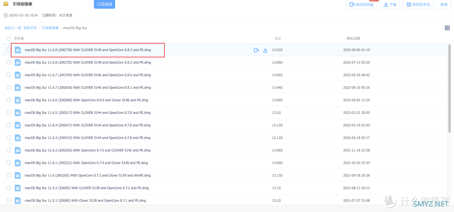The width and height of the screenshot is (454, 212).
Task: Click dmg file icon for 11.6.1 (20G221)
Action: [x=18, y=163]
